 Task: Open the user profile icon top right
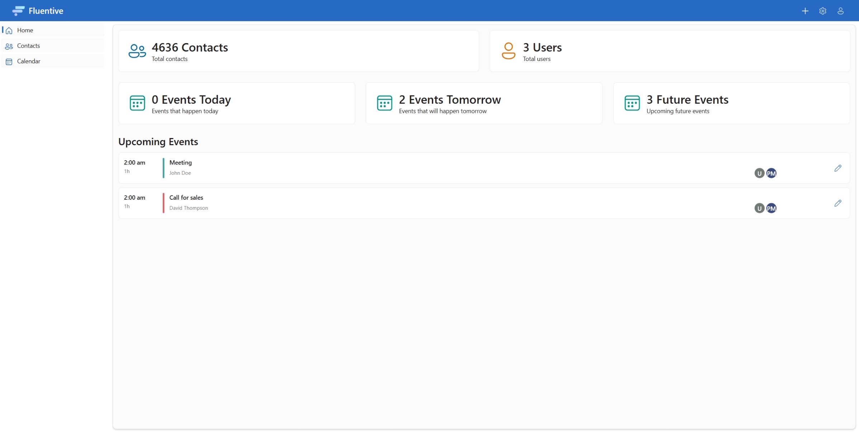[840, 11]
